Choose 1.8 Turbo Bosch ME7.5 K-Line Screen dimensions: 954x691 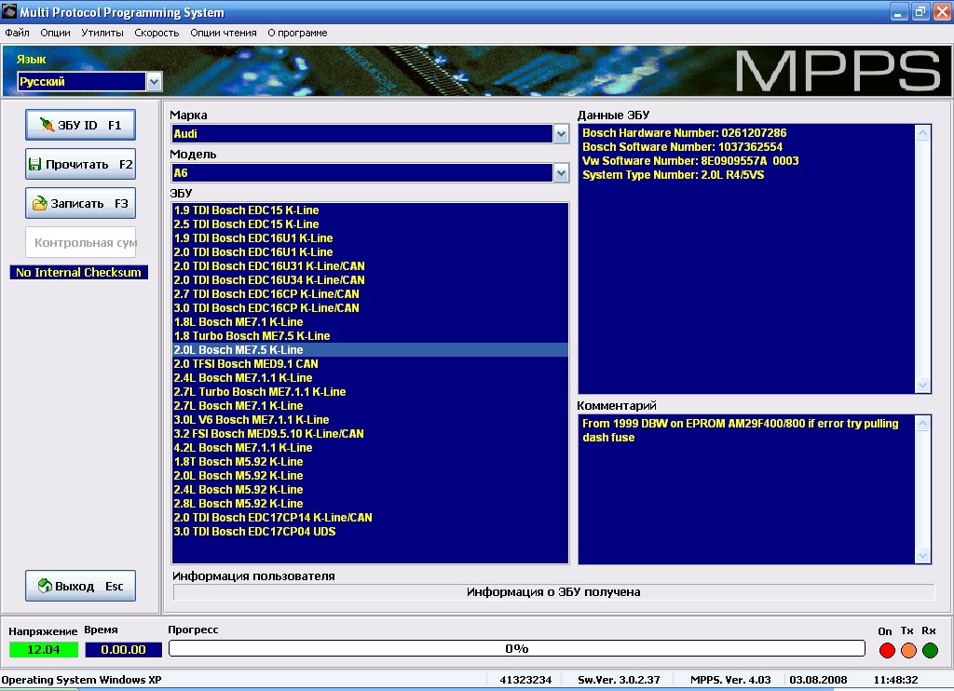coord(252,336)
